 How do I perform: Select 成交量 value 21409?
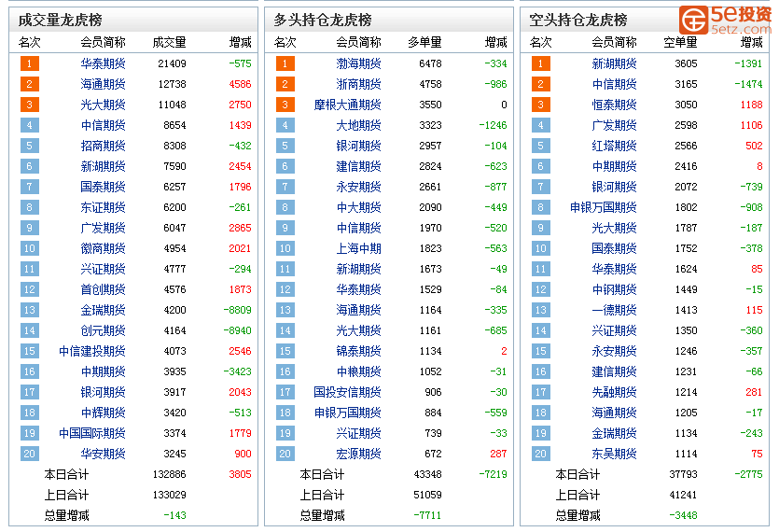172,63
